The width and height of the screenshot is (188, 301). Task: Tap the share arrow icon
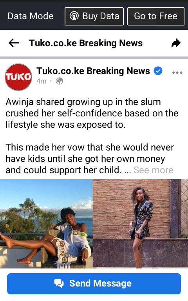tap(176, 43)
